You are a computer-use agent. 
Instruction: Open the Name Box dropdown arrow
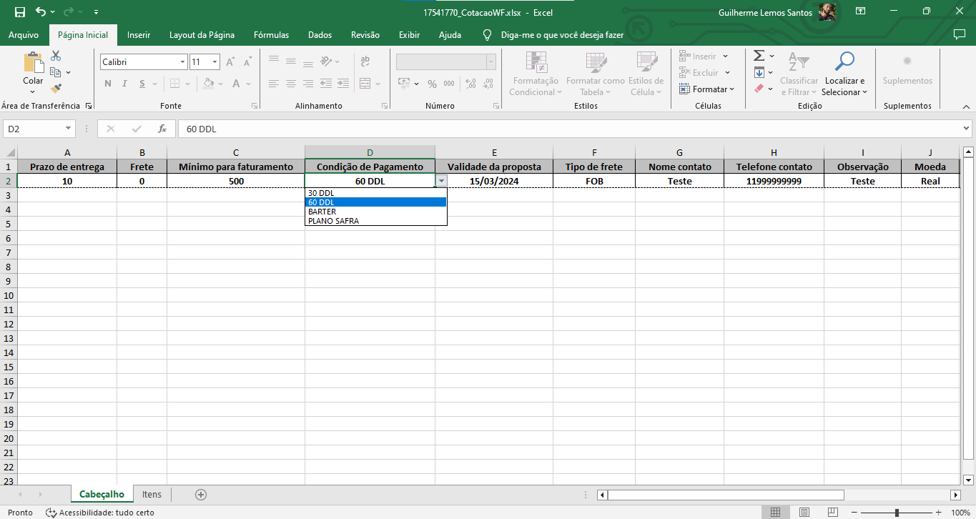click(x=69, y=129)
